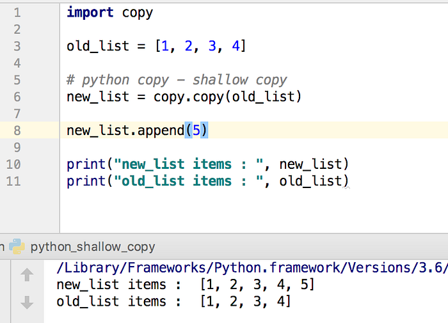Click the Python logo icon on run tab
Viewport: 448px width, 323px height.
(17, 246)
